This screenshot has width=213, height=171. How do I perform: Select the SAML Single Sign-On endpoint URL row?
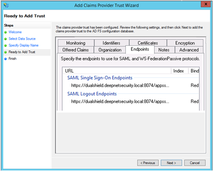point(120,86)
